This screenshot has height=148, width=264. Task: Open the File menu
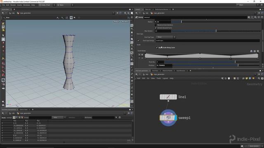pyautogui.click(x=3, y=5)
